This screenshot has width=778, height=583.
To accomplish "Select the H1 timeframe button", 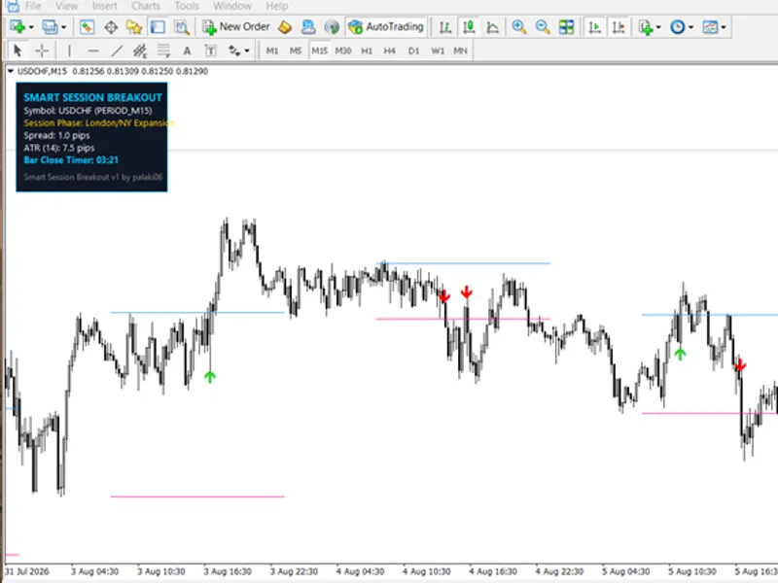I will point(367,51).
